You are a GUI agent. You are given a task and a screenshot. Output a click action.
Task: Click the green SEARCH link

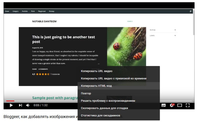click(130, 21)
